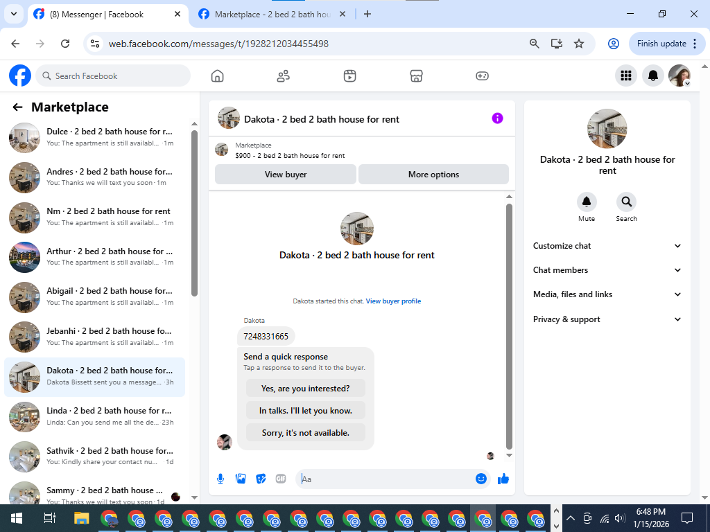
Task: Open Facebook home via logo
Action: tap(20, 76)
